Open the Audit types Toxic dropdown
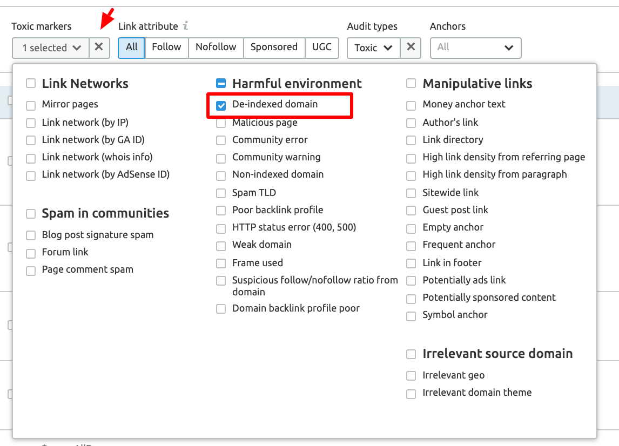This screenshot has width=619, height=446. (373, 48)
